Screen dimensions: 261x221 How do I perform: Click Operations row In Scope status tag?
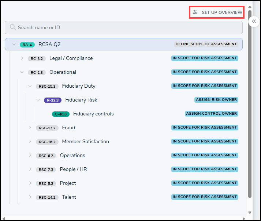point(205,155)
